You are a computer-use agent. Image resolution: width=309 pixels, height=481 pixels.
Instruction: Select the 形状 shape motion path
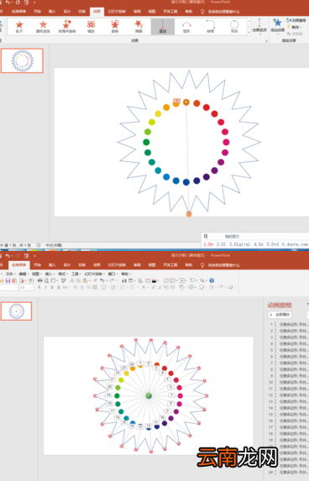coord(234,26)
